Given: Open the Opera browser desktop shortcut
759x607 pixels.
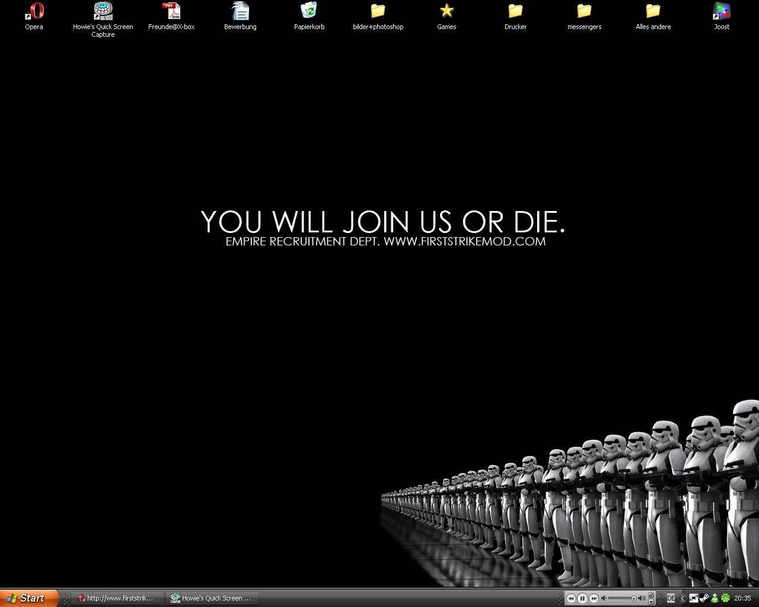Looking at the screenshot, I should 34,11.
